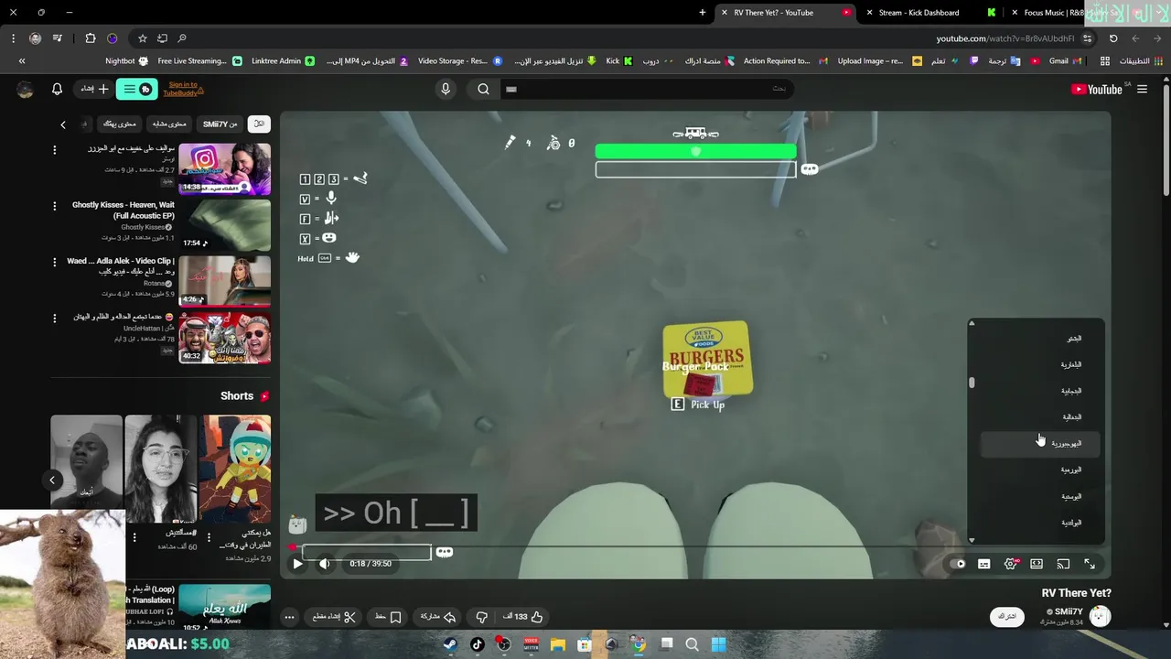Open YouTube home logo
This screenshot has height=659, width=1171.
coord(1096,89)
